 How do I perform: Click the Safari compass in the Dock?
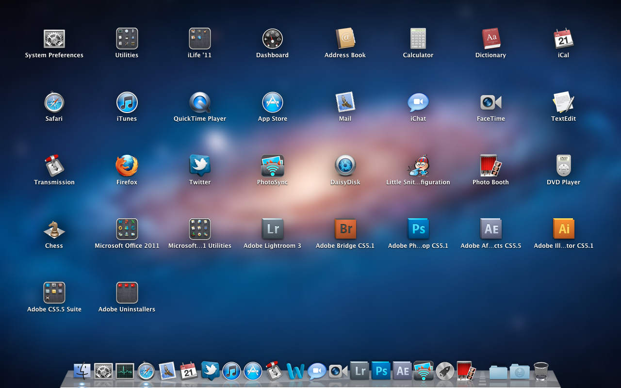(x=146, y=372)
